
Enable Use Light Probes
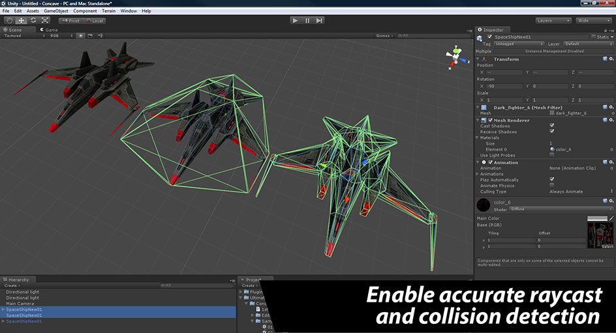pos(551,155)
